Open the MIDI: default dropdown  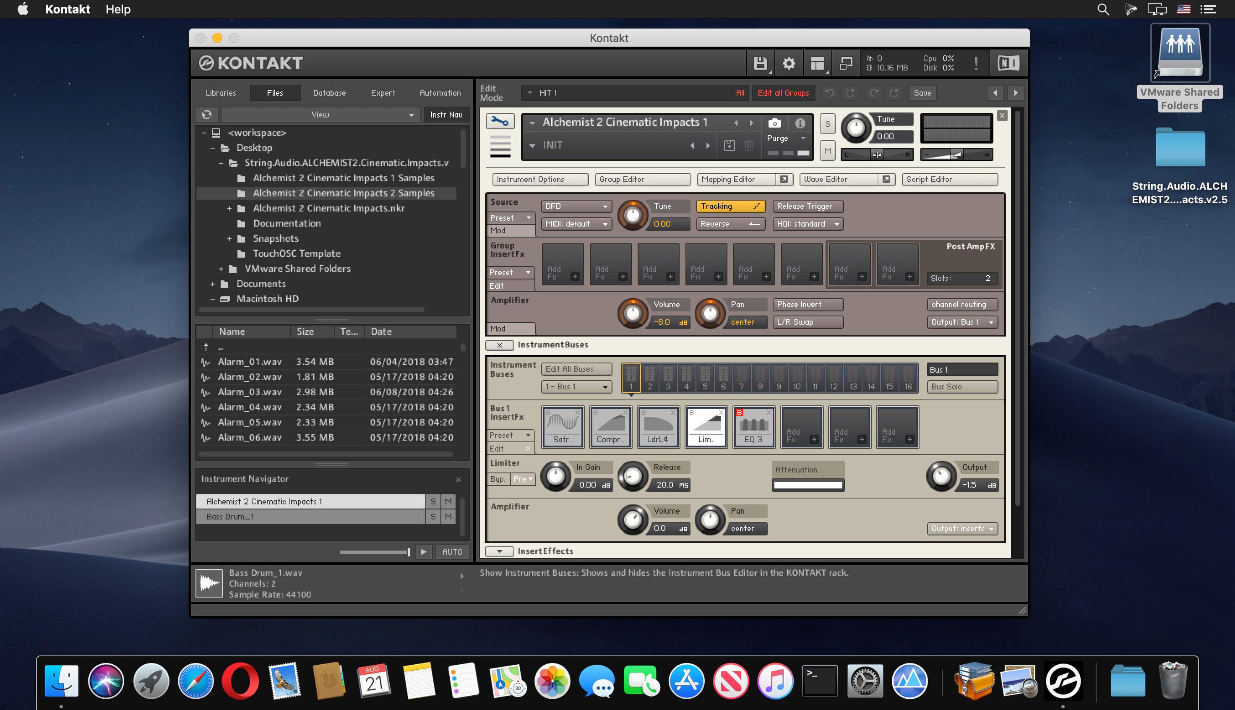pos(576,224)
